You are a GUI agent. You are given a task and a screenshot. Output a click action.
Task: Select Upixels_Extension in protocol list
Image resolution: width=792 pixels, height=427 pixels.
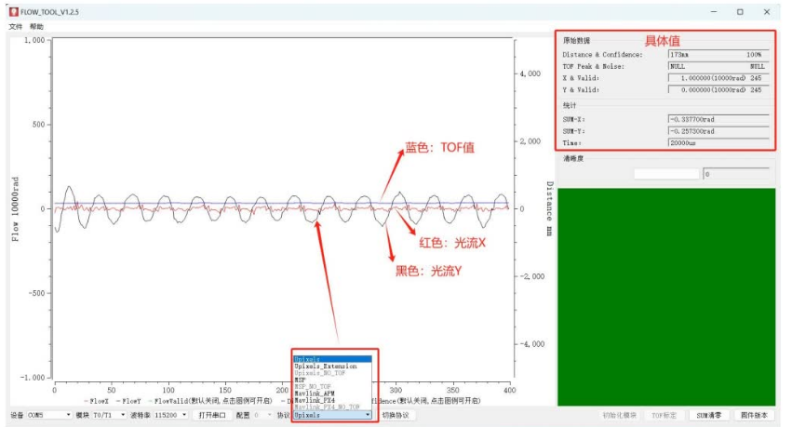point(332,366)
